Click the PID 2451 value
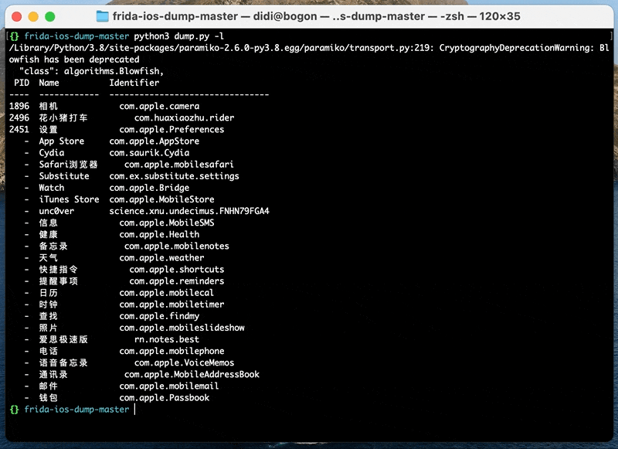Screen dimensions: 618x449 pos(19,129)
